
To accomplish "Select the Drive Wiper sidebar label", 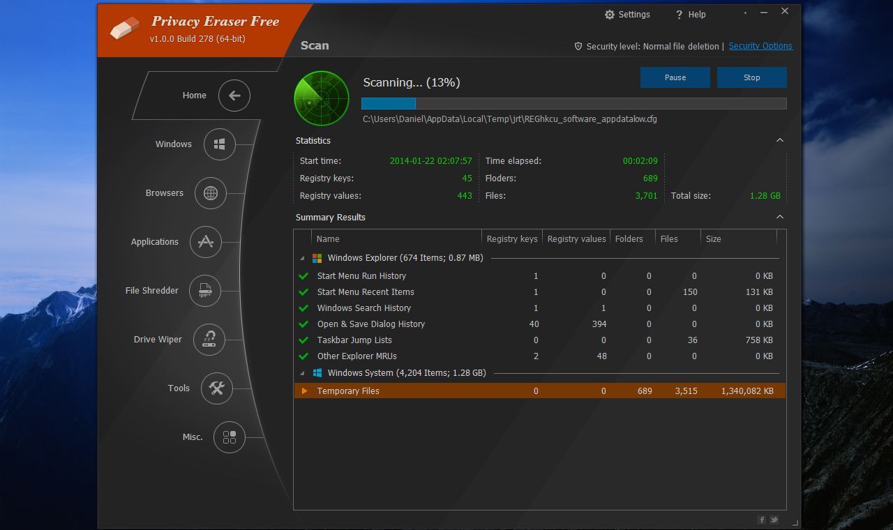I will [158, 340].
